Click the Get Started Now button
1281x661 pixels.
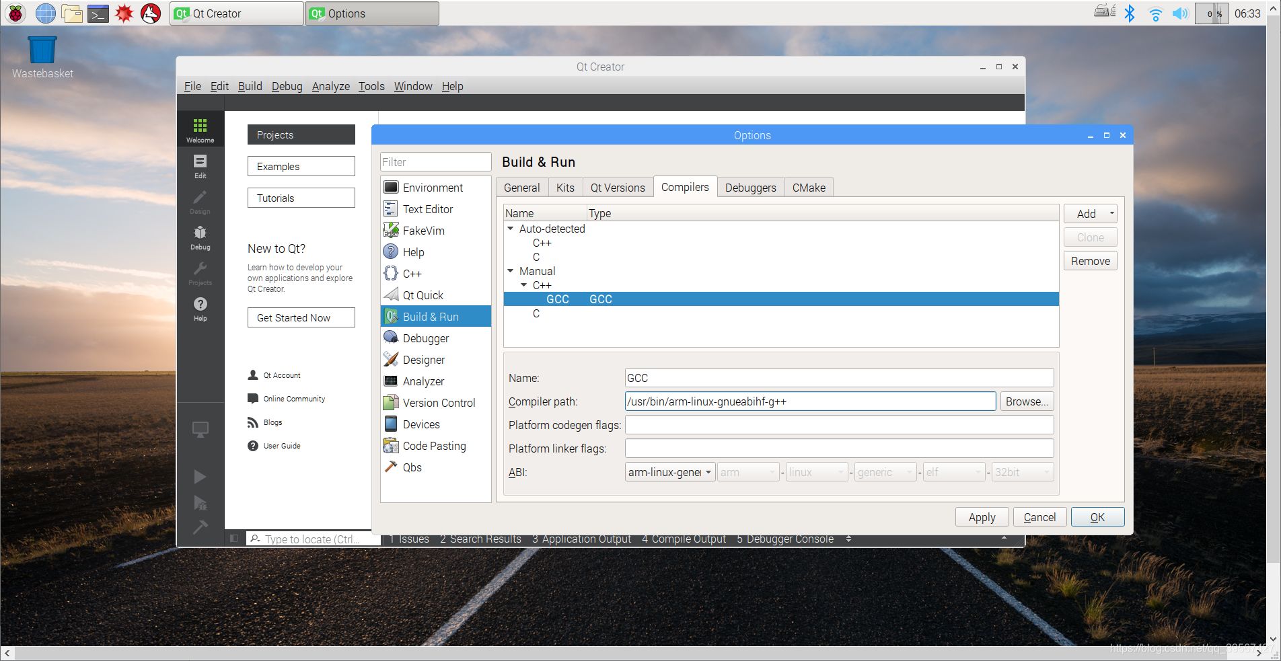[301, 317]
